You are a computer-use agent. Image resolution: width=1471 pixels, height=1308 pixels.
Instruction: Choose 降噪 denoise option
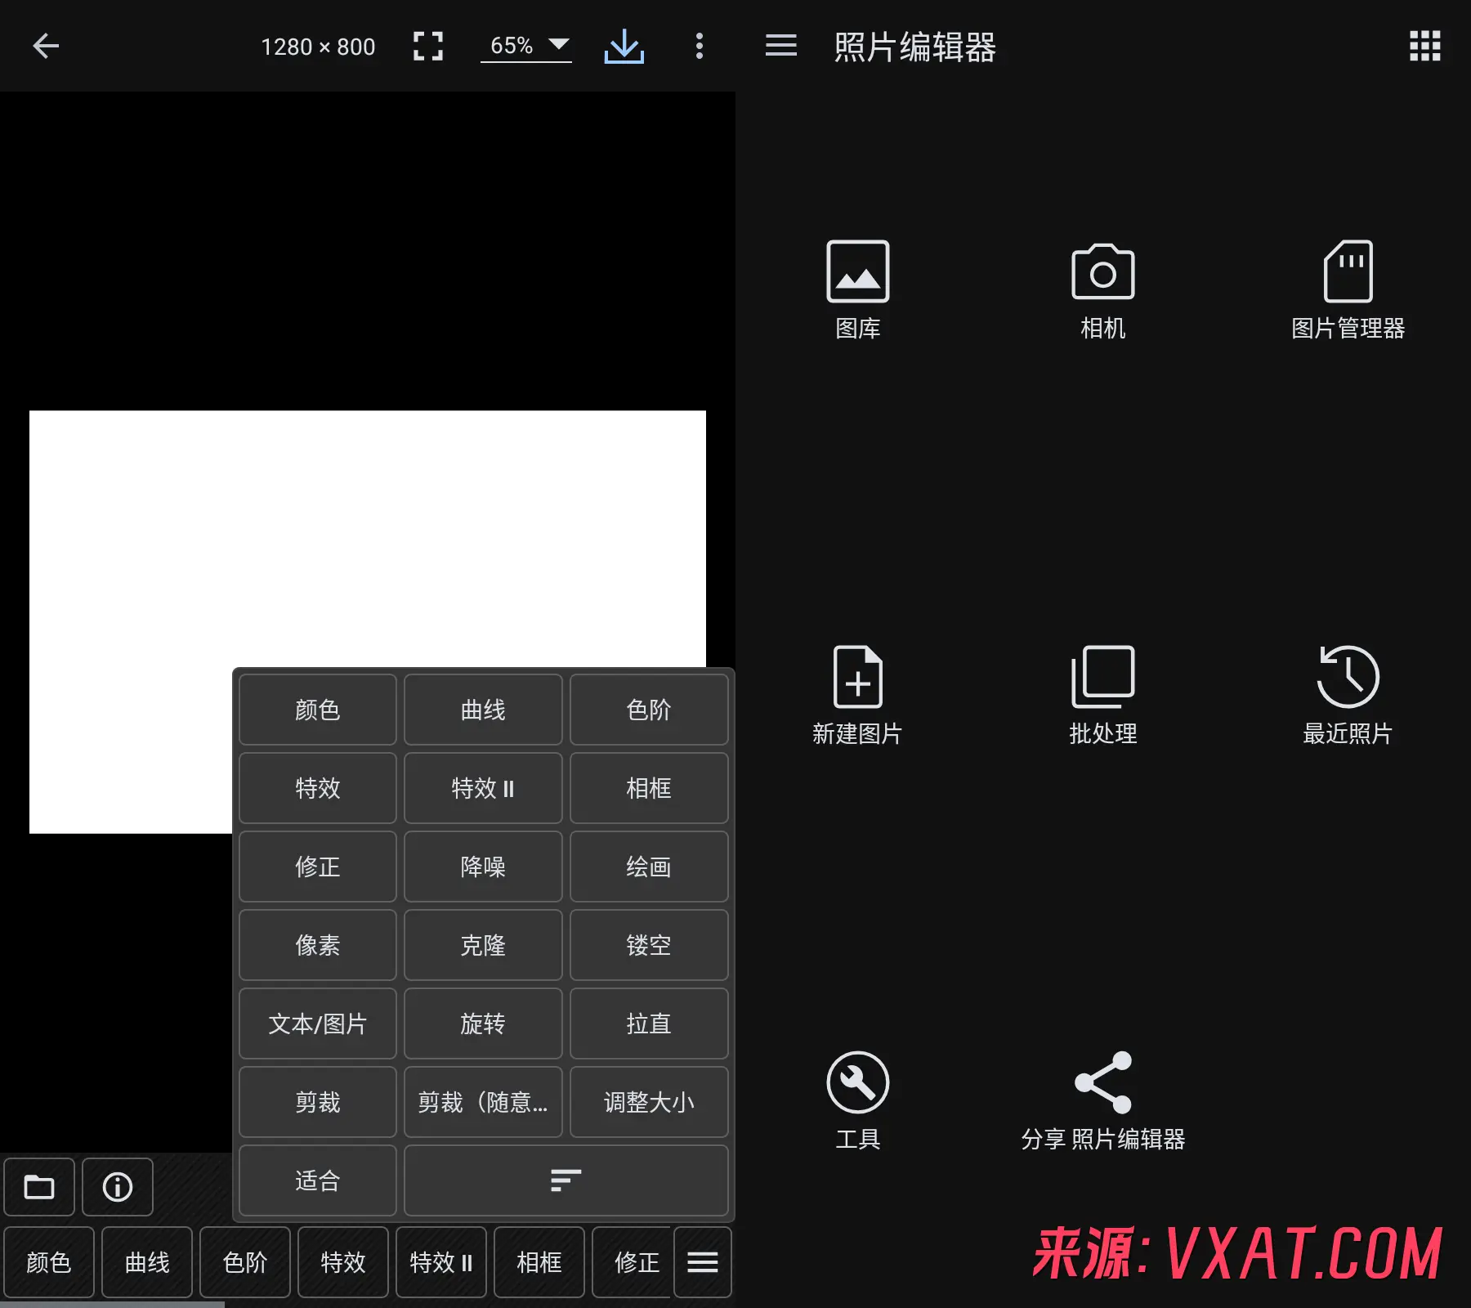pos(483,867)
